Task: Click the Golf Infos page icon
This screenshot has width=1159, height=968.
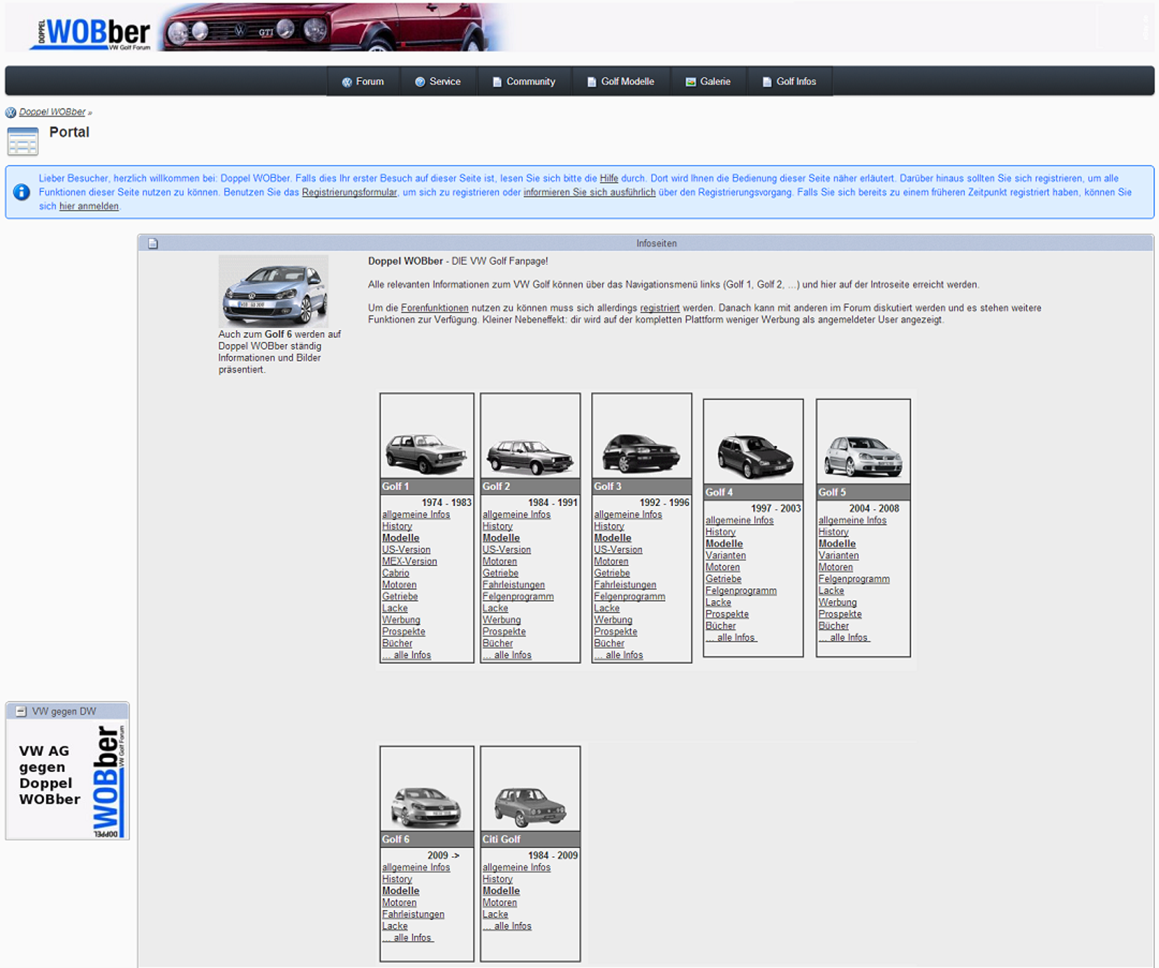Action: 767,82
